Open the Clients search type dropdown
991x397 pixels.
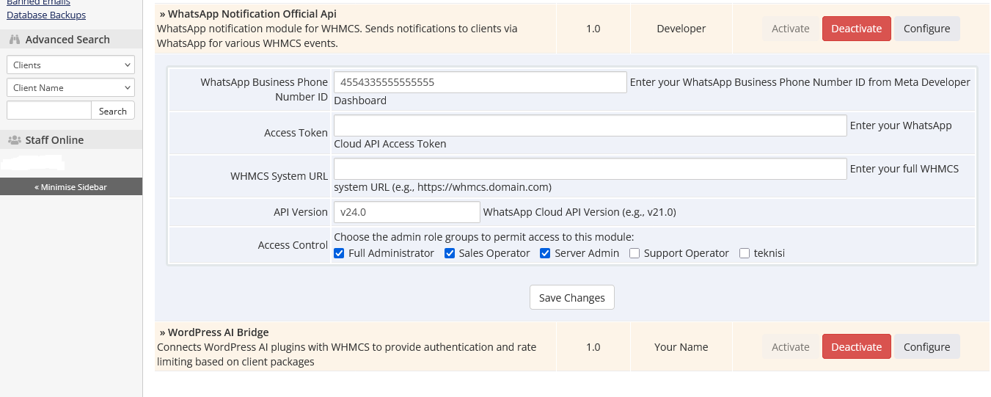(71, 65)
